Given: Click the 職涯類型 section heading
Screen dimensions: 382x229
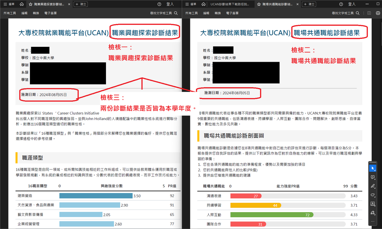Looking at the screenshot, I should click(x=32, y=158).
